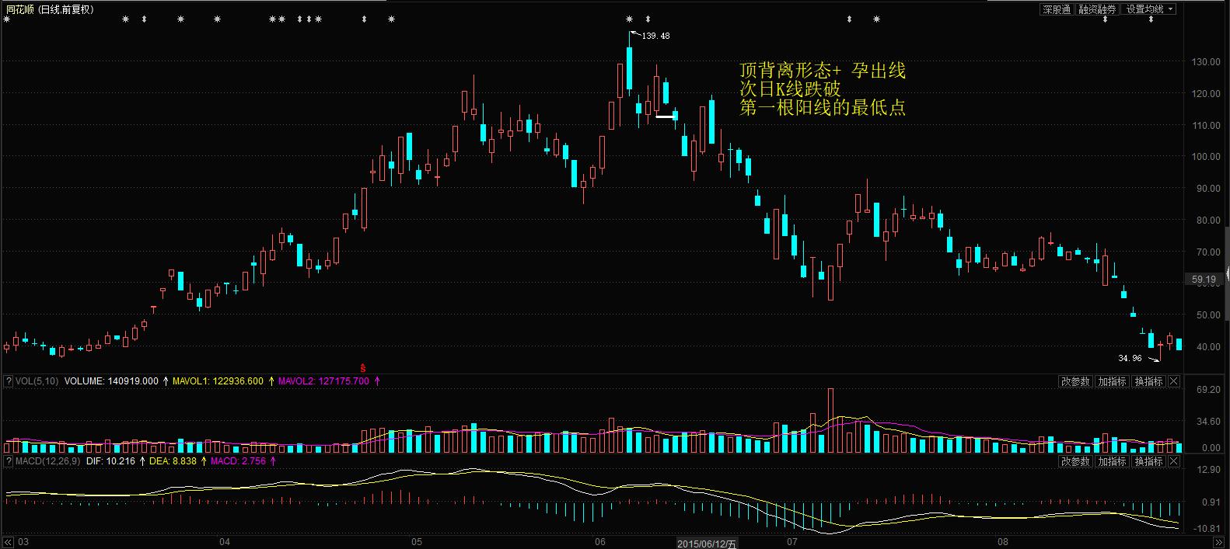The height and width of the screenshot is (549, 1230).
Task: Open the MACD indicator help question-mark icon
Action: 9,461
